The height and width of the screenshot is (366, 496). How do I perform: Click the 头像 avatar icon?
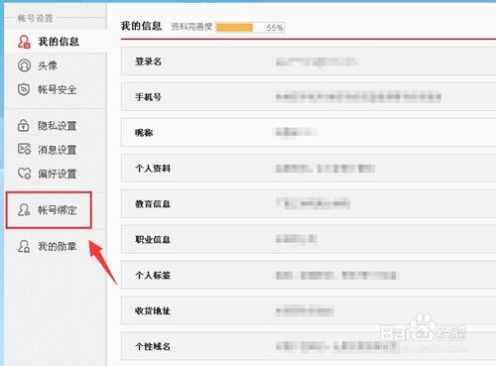point(24,65)
